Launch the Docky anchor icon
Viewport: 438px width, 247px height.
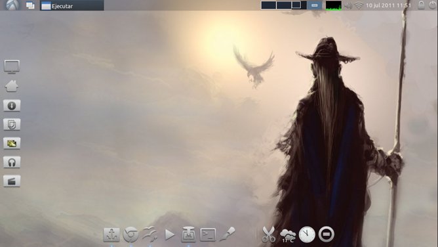click(111, 235)
